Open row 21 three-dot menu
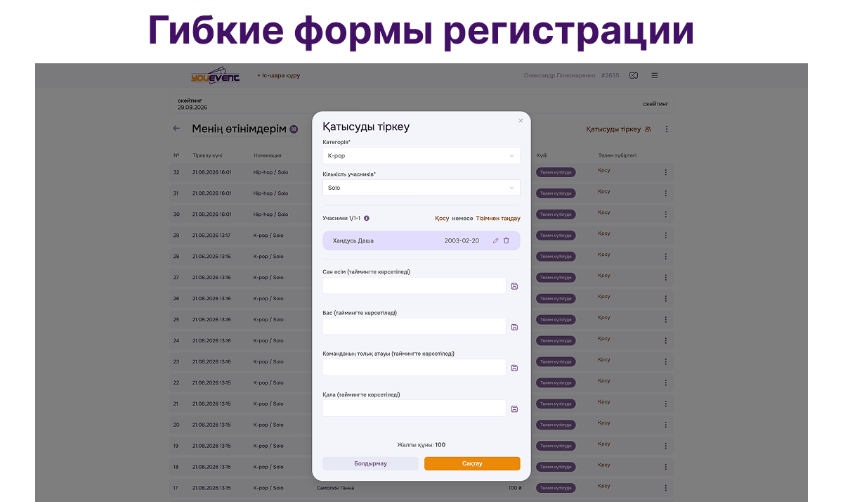The image size is (843, 502). (666, 404)
